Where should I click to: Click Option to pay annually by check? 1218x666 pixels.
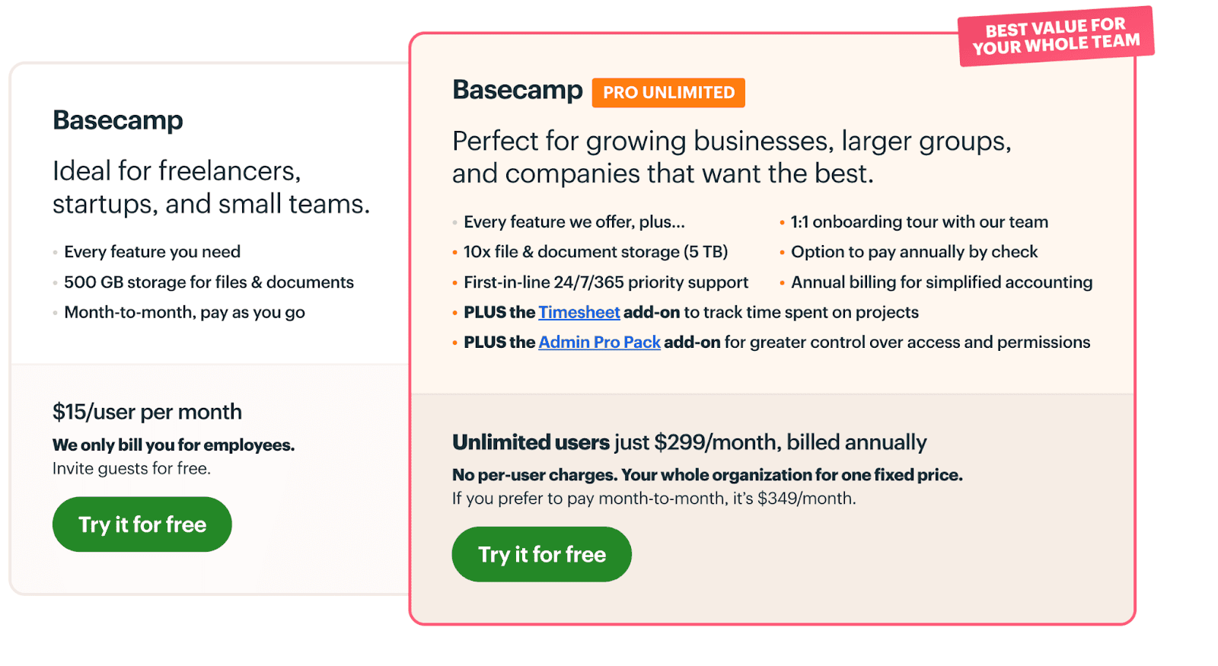point(914,252)
